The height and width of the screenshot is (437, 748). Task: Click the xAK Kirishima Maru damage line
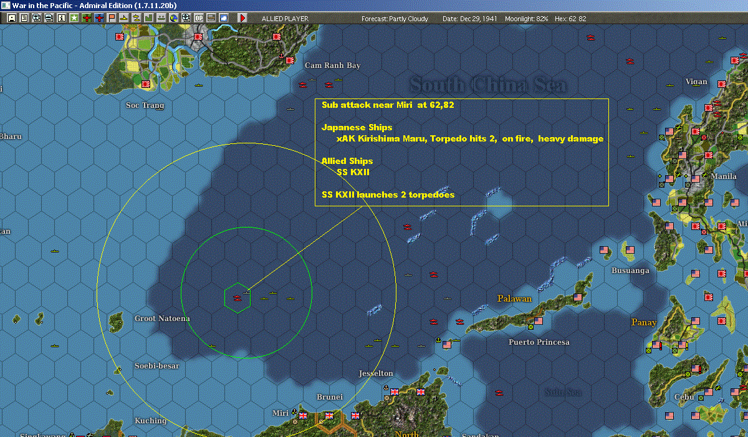(x=469, y=138)
